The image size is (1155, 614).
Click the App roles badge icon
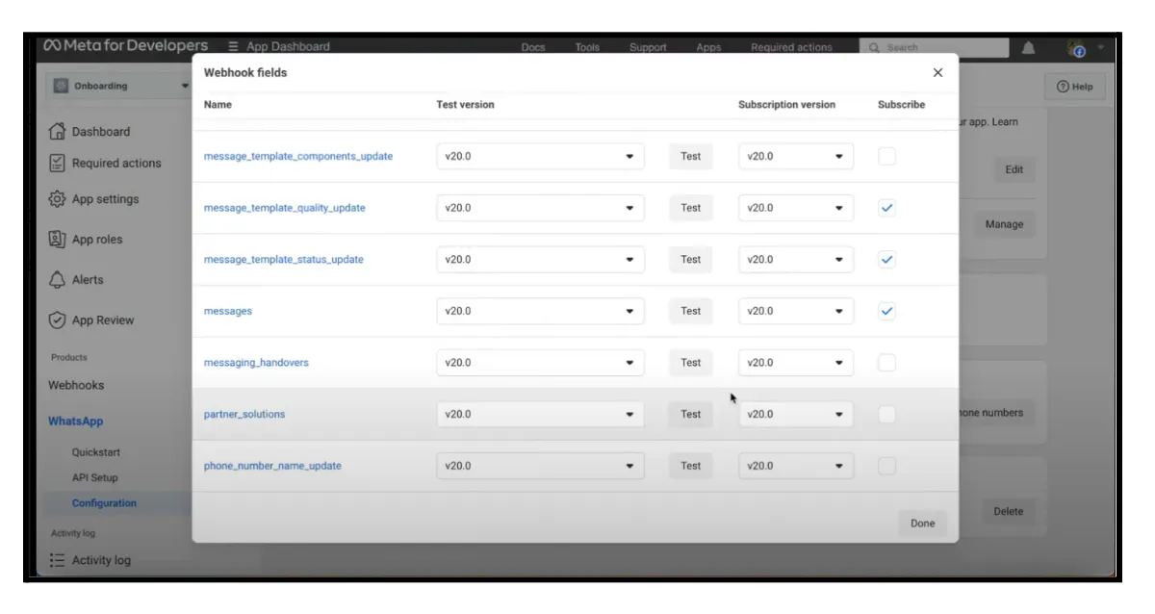click(x=57, y=240)
